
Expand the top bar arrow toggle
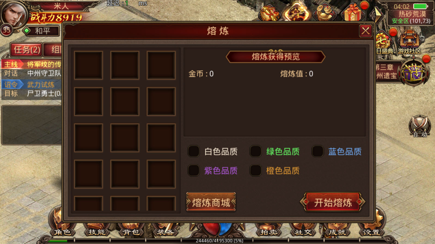[378, 14]
